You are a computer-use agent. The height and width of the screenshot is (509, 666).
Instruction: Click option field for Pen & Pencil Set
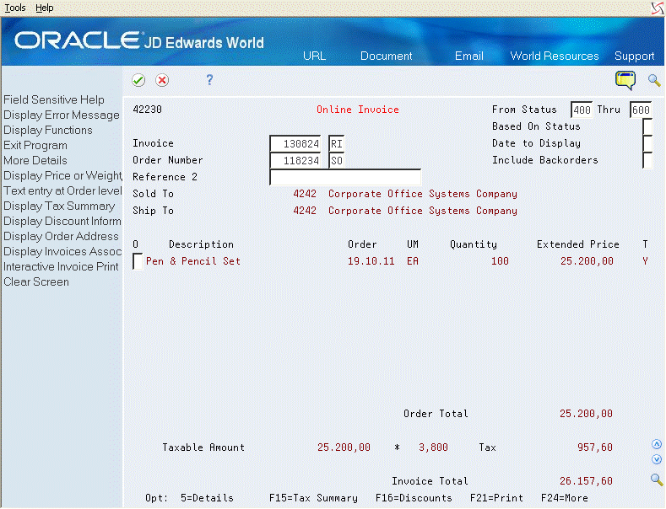[138, 261]
